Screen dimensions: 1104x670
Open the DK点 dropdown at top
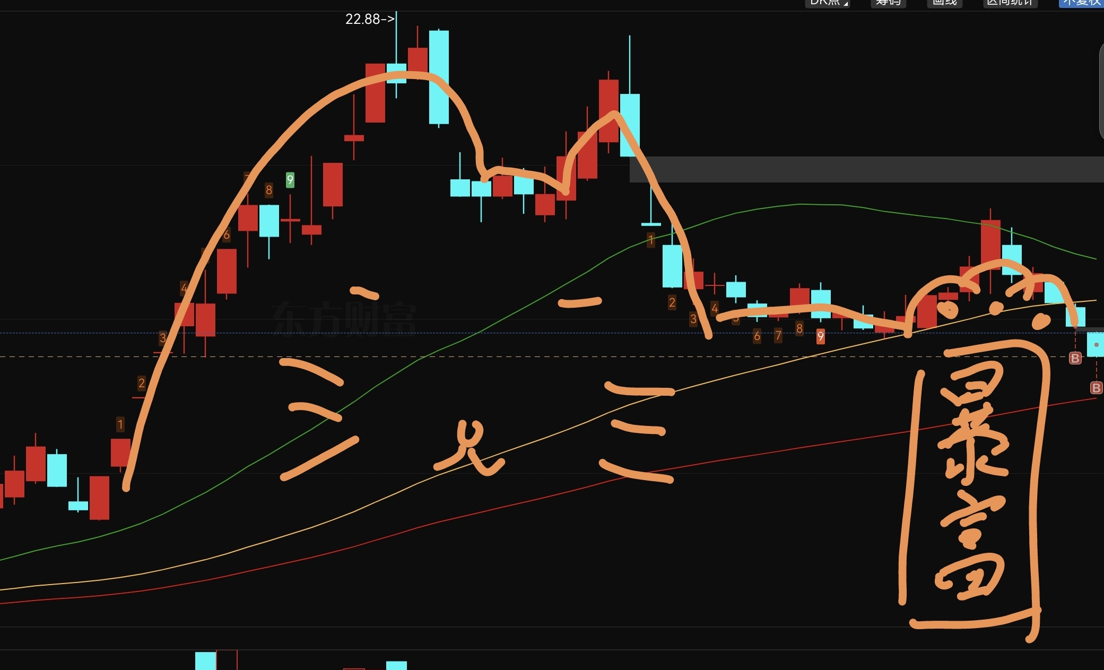click(x=827, y=3)
